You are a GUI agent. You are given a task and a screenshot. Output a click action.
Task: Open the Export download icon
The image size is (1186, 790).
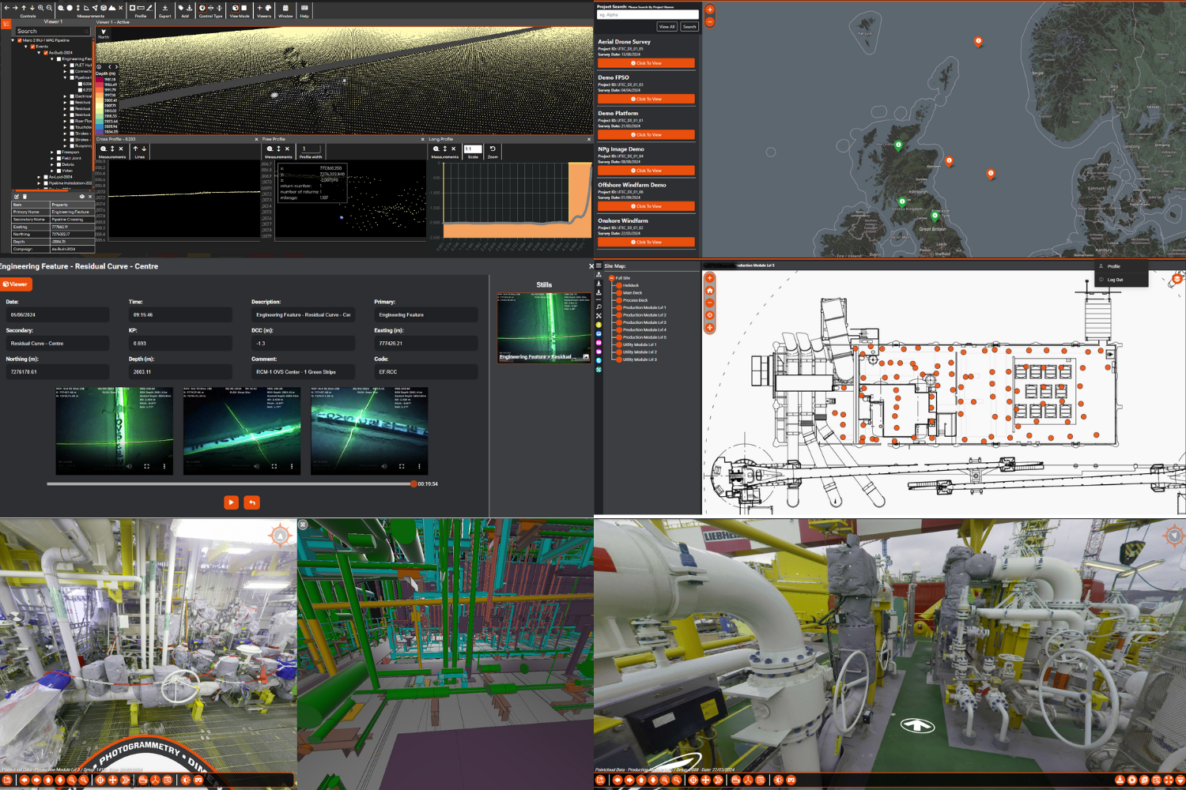point(165,8)
